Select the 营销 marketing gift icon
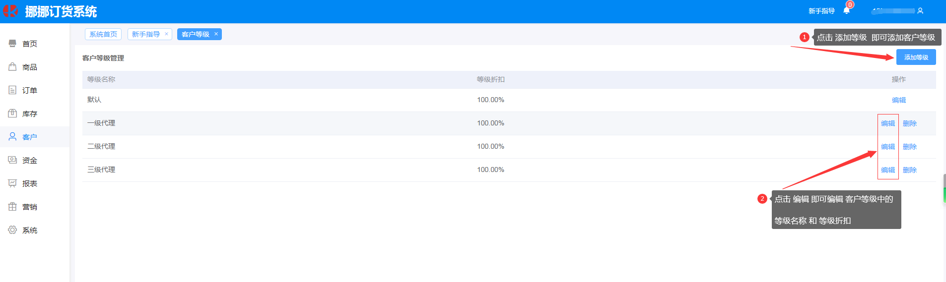 coord(12,207)
